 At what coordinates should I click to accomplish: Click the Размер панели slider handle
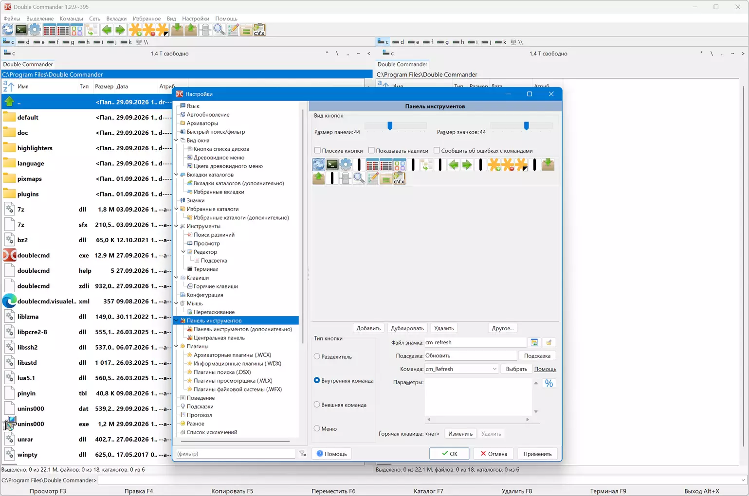pos(390,126)
